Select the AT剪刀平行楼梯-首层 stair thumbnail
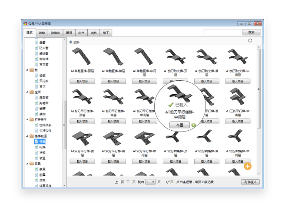 click(113, 96)
